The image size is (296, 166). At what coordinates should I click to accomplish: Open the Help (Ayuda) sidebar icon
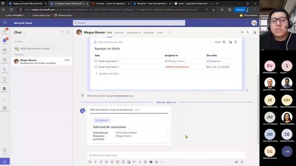point(5,151)
